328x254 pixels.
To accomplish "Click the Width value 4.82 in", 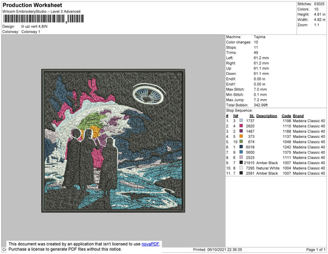I will pos(320,20).
